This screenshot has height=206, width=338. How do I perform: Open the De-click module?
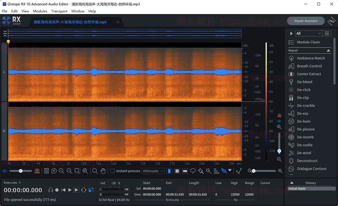(x=303, y=90)
